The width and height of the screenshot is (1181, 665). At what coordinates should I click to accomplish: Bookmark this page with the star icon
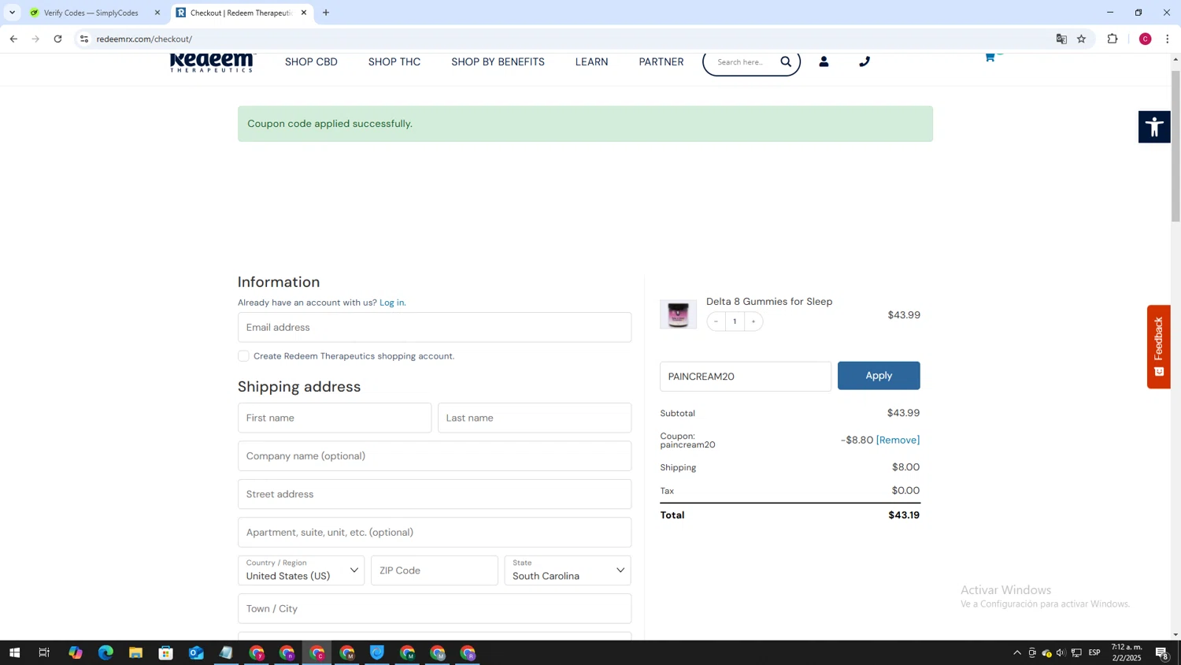click(x=1082, y=39)
